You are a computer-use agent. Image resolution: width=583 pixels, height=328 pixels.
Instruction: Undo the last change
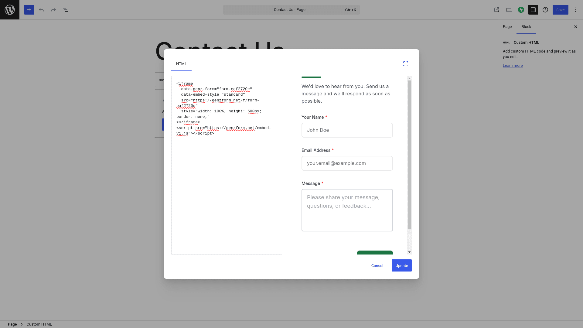[x=41, y=9]
